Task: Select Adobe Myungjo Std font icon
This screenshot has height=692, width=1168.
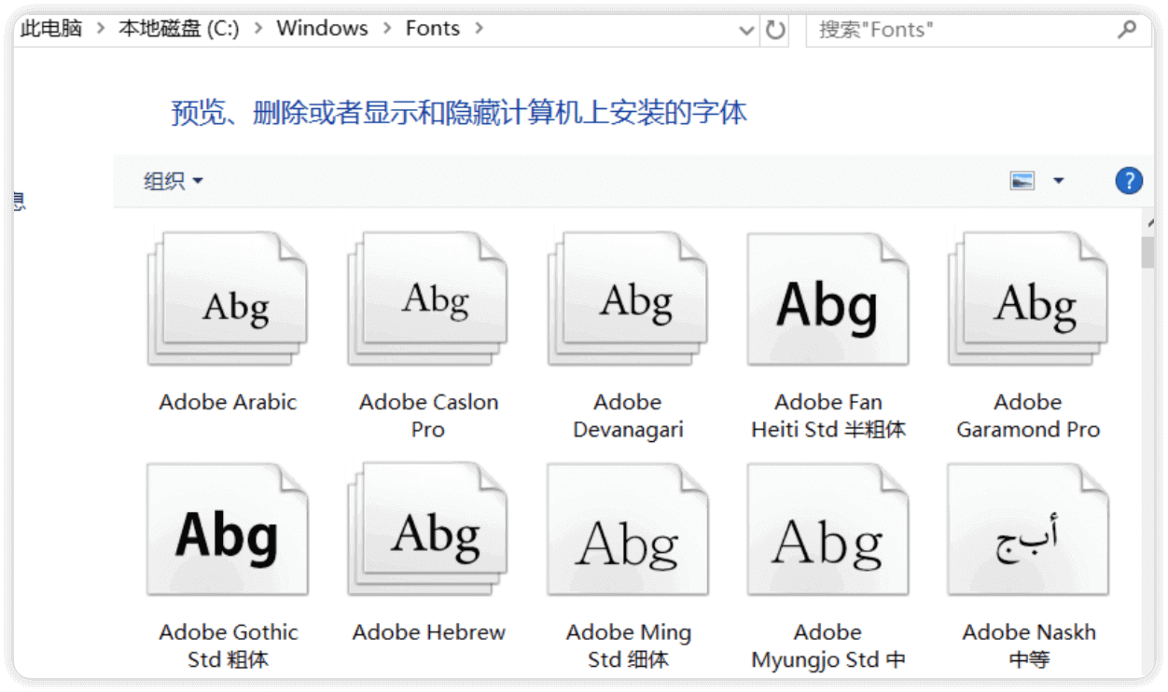Action: tap(827, 530)
